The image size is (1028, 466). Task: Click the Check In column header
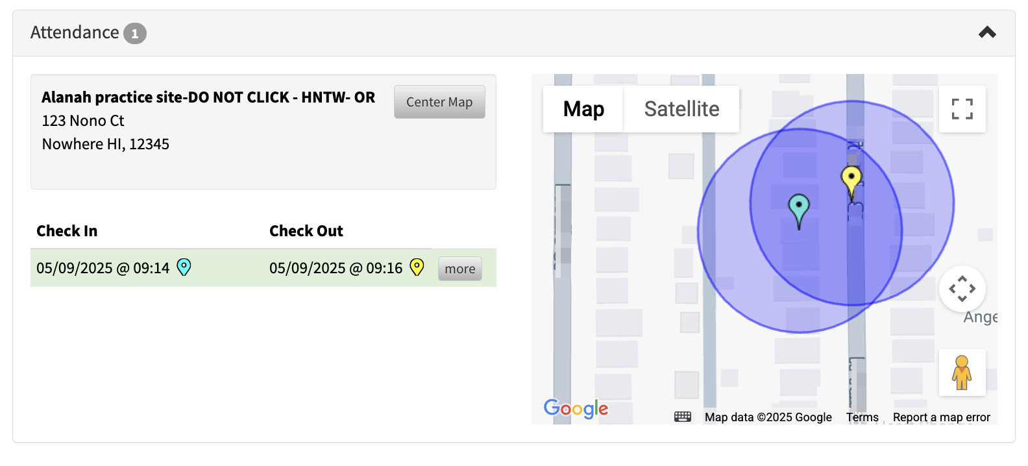(67, 231)
